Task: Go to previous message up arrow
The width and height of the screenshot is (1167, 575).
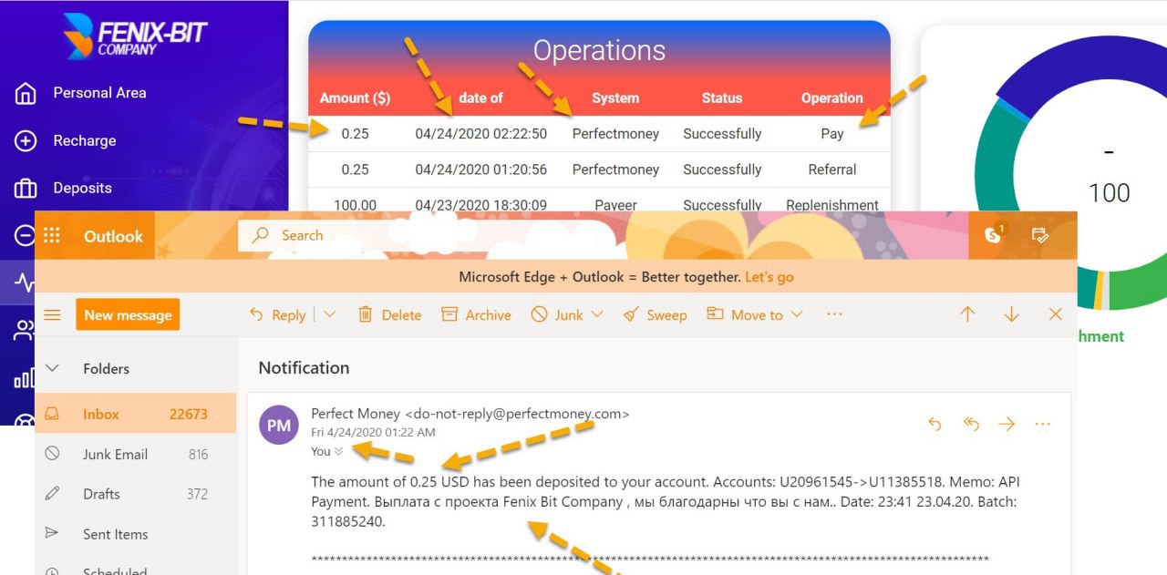Action: tap(967, 314)
